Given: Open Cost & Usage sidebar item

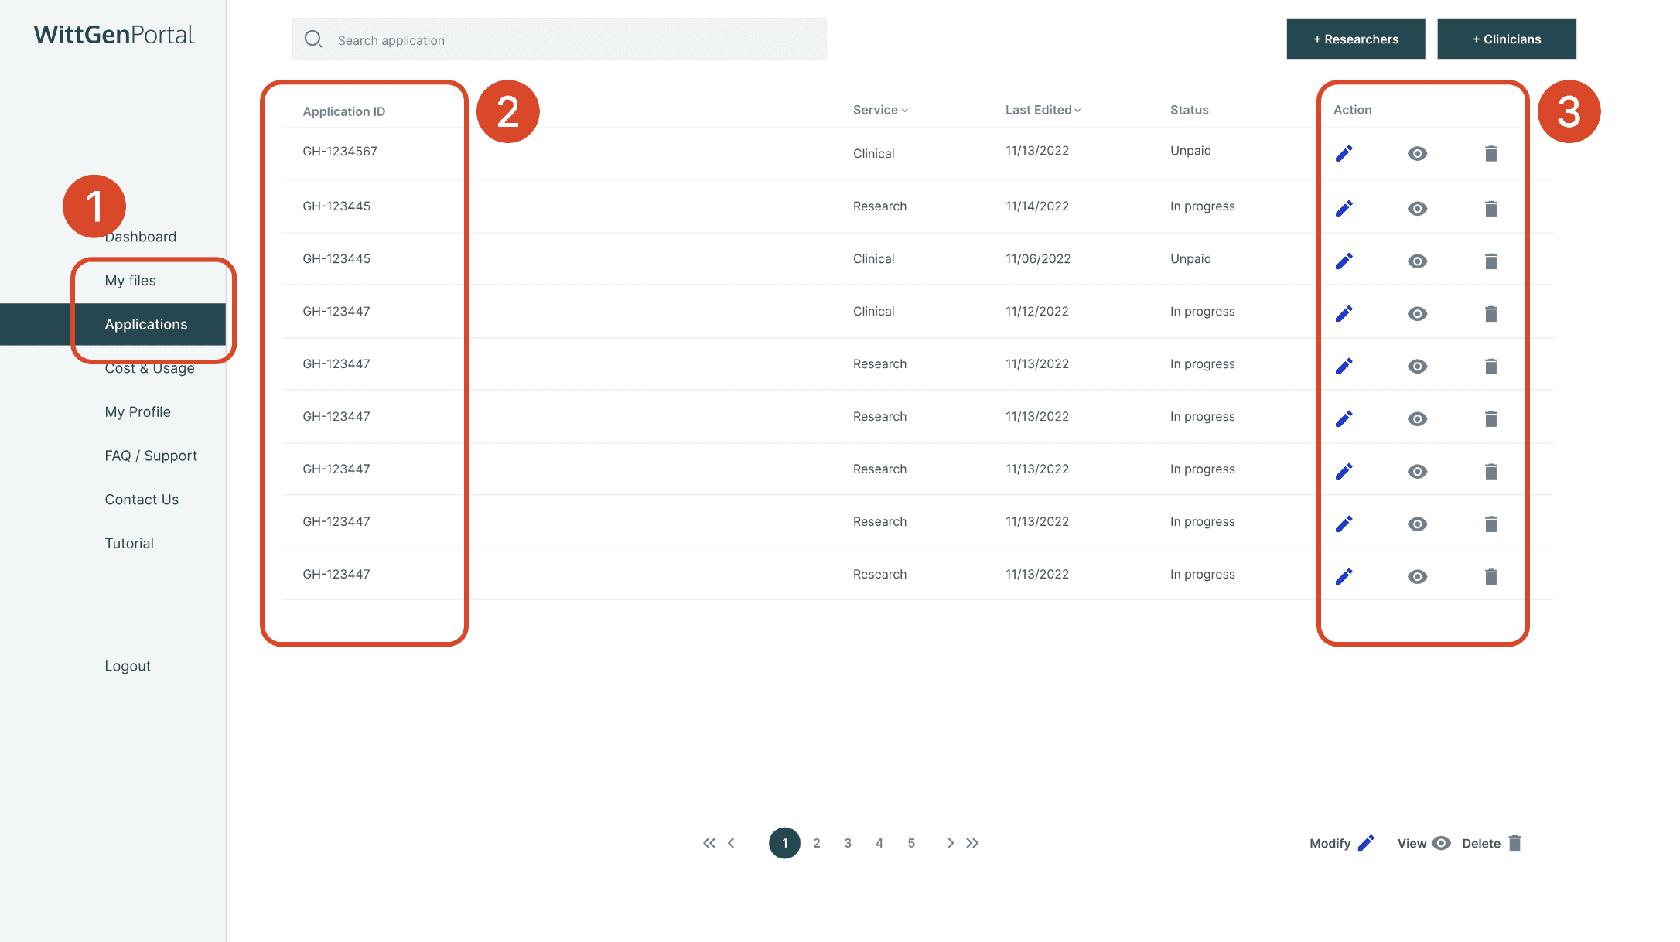Looking at the screenshot, I should (x=149, y=369).
